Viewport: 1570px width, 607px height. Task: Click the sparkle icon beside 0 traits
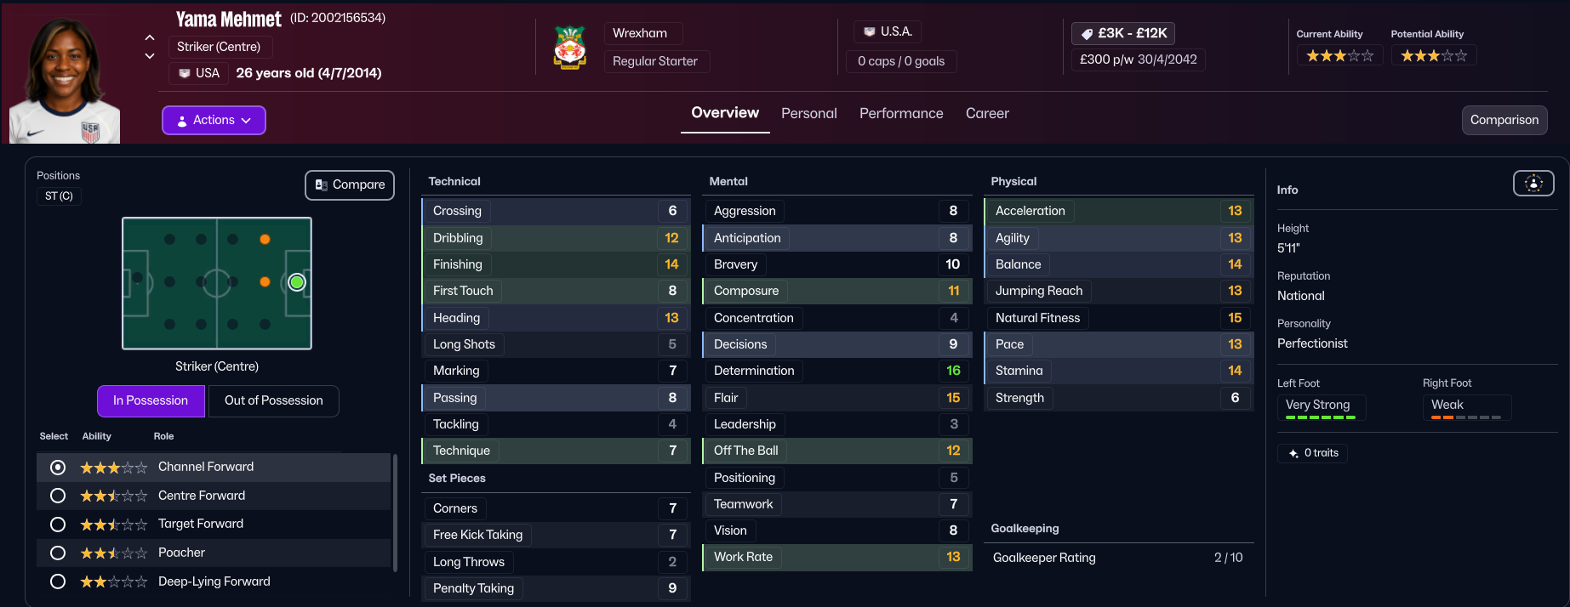[x=1293, y=453]
